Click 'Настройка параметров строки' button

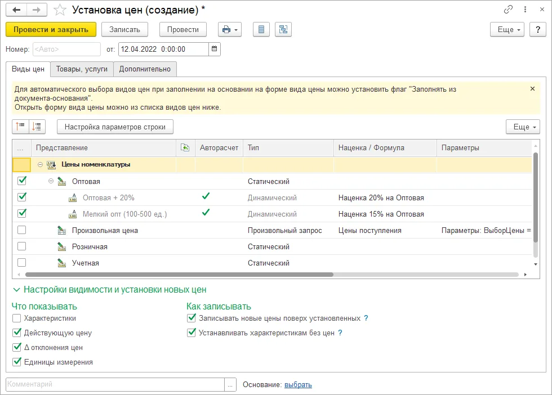click(115, 127)
